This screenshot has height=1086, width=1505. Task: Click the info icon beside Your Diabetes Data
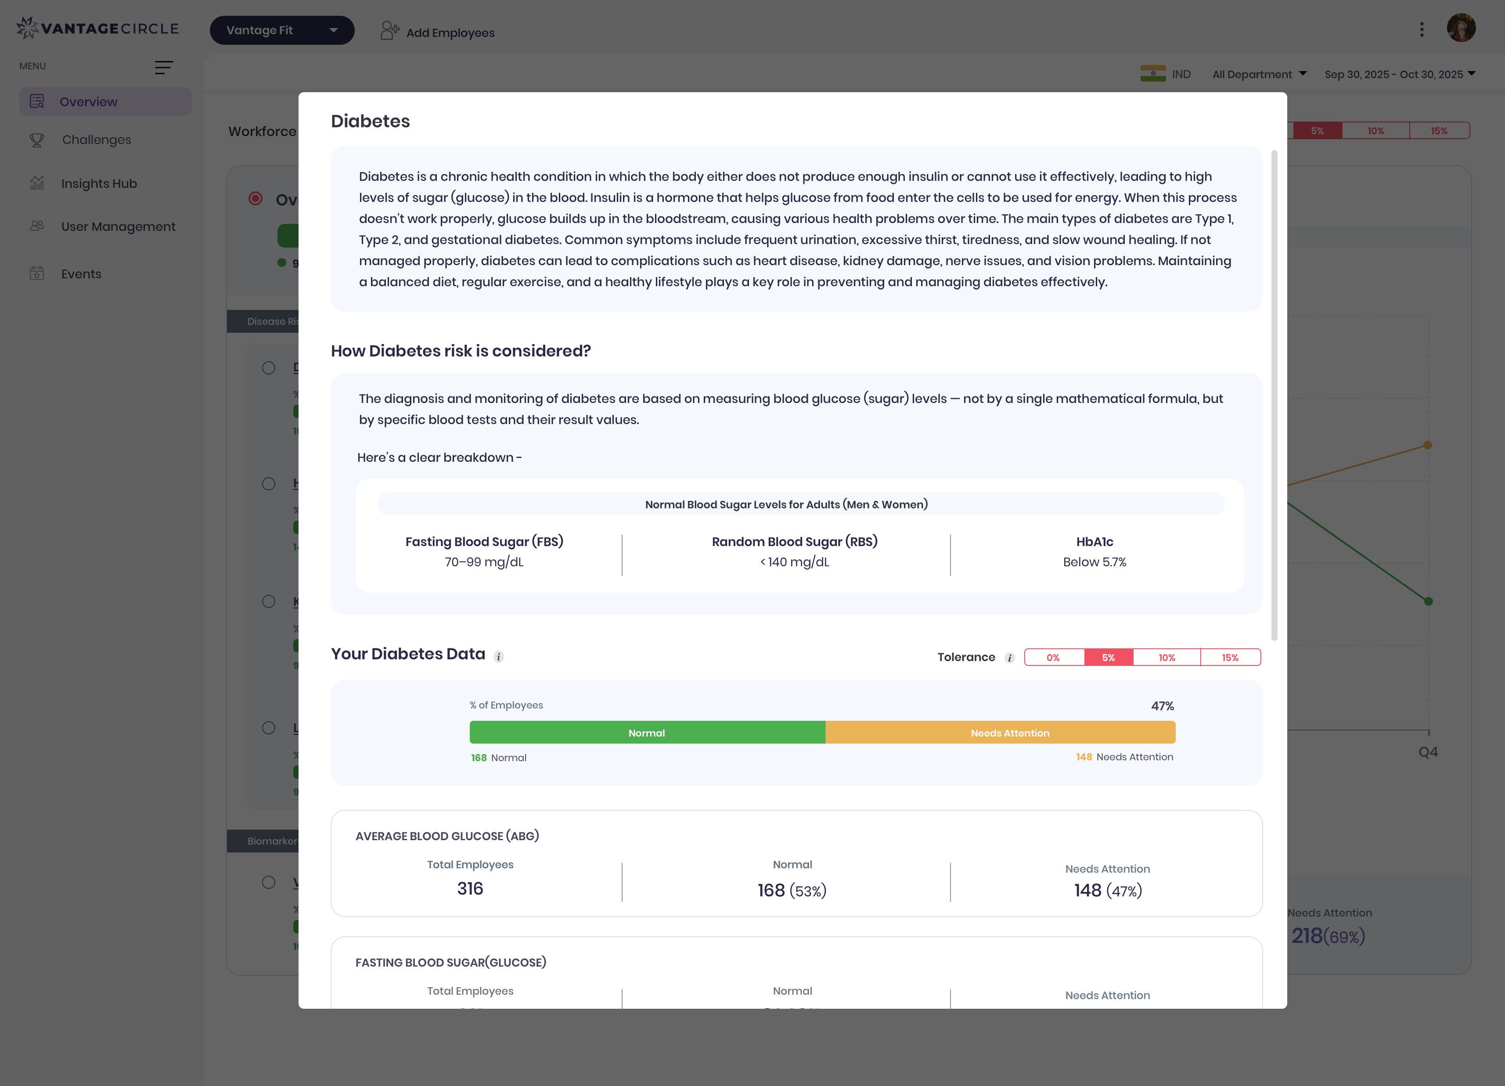click(498, 658)
